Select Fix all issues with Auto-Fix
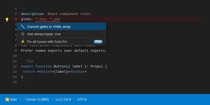 47,41
